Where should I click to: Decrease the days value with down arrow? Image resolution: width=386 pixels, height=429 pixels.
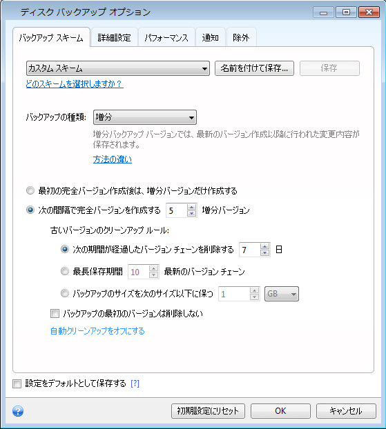[264, 253]
